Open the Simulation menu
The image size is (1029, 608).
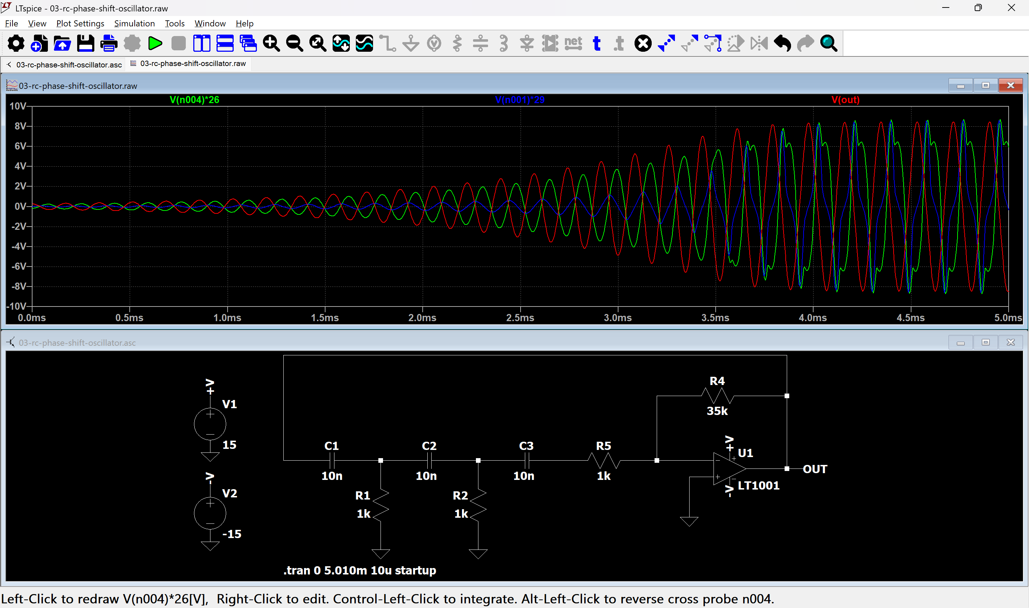point(134,23)
